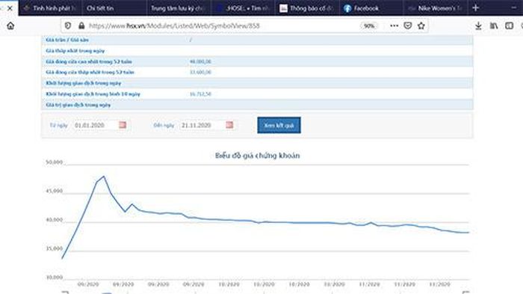
Task: Open a new browser tab
Action: tap(476, 7)
